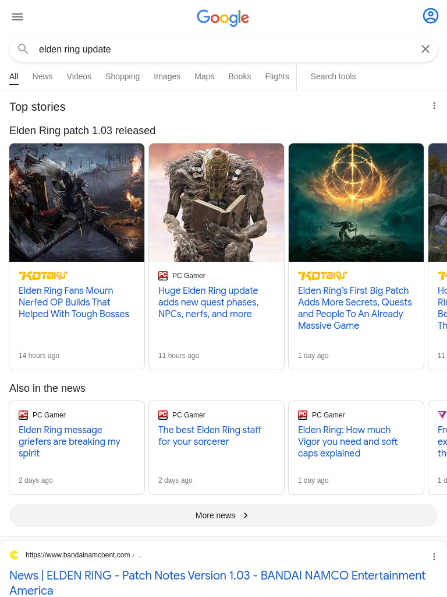The image size is (447, 597).
Task: Click PC Gamer icon on message griefers card
Action: click(23, 415)
